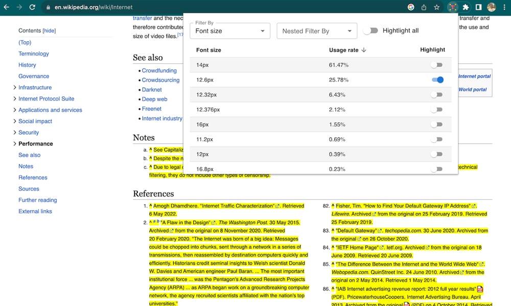This screenshot has width=511, height=306.
Task: Bookmark the page via the star icon
Action: 436,8
